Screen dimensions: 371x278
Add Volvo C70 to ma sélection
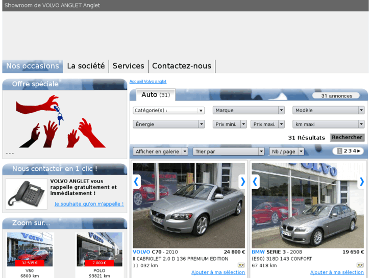(x=218, y=272)
